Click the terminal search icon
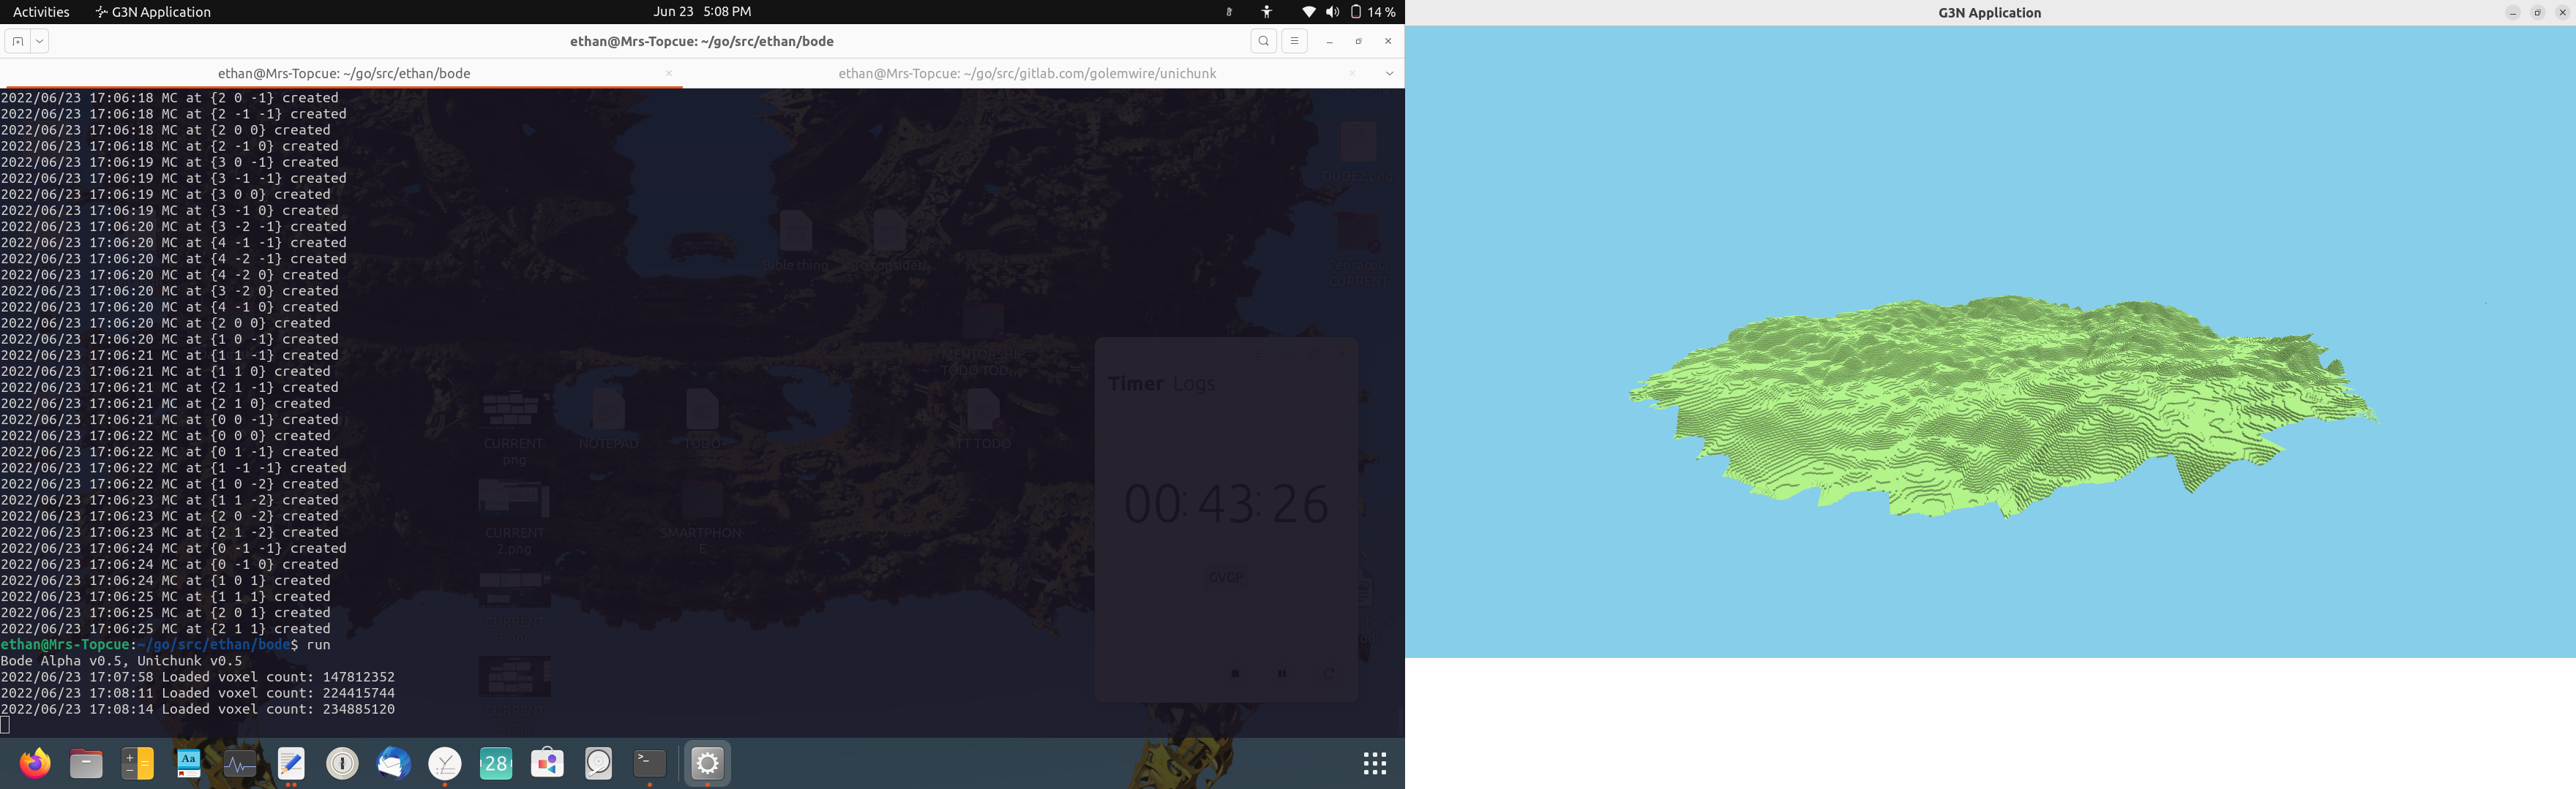2576x789 pixels. coord(1263,41)
